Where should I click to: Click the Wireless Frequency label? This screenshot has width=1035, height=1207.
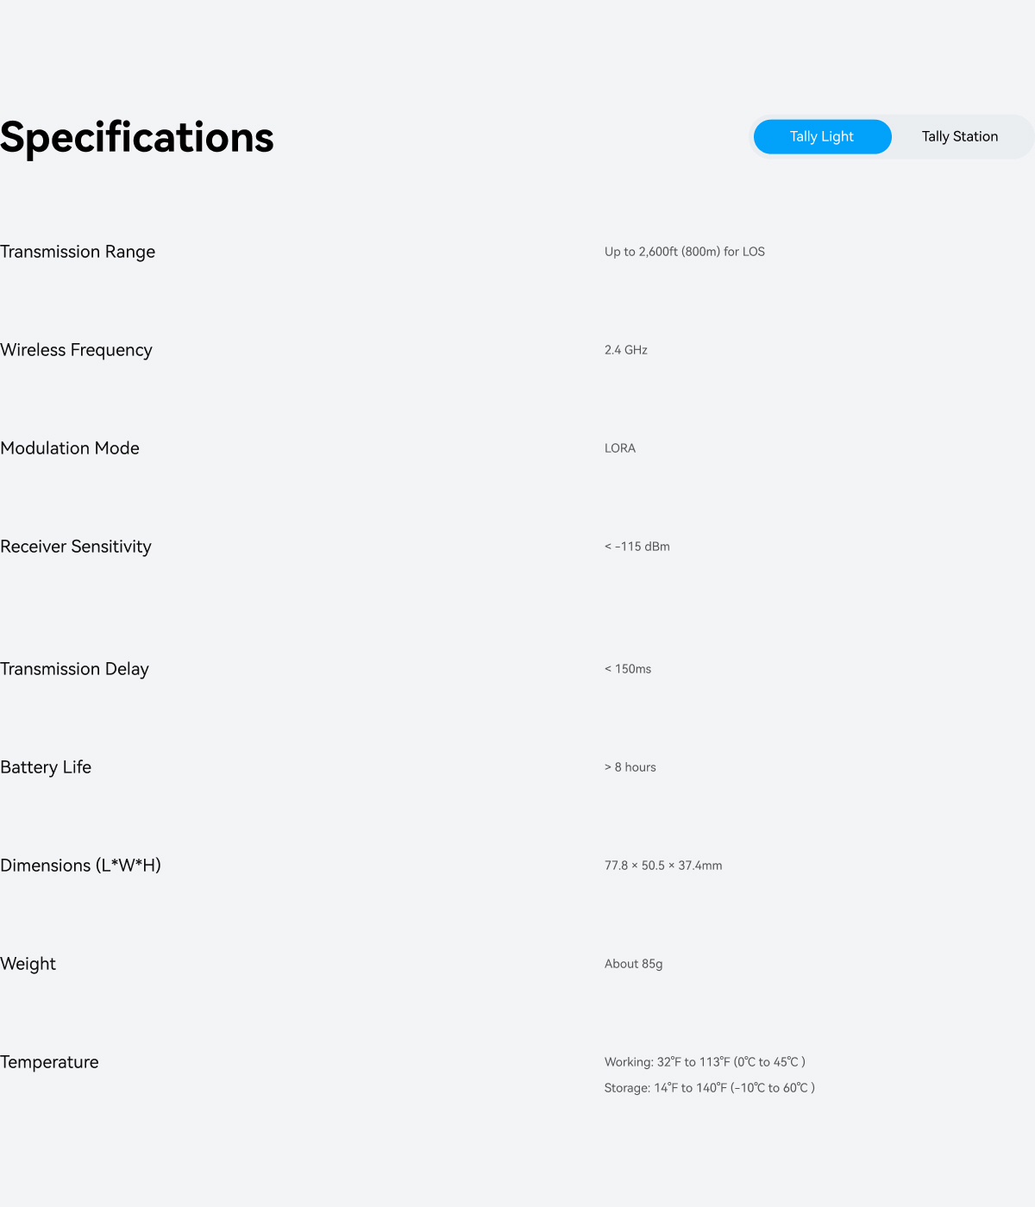[x=76, y=350]
